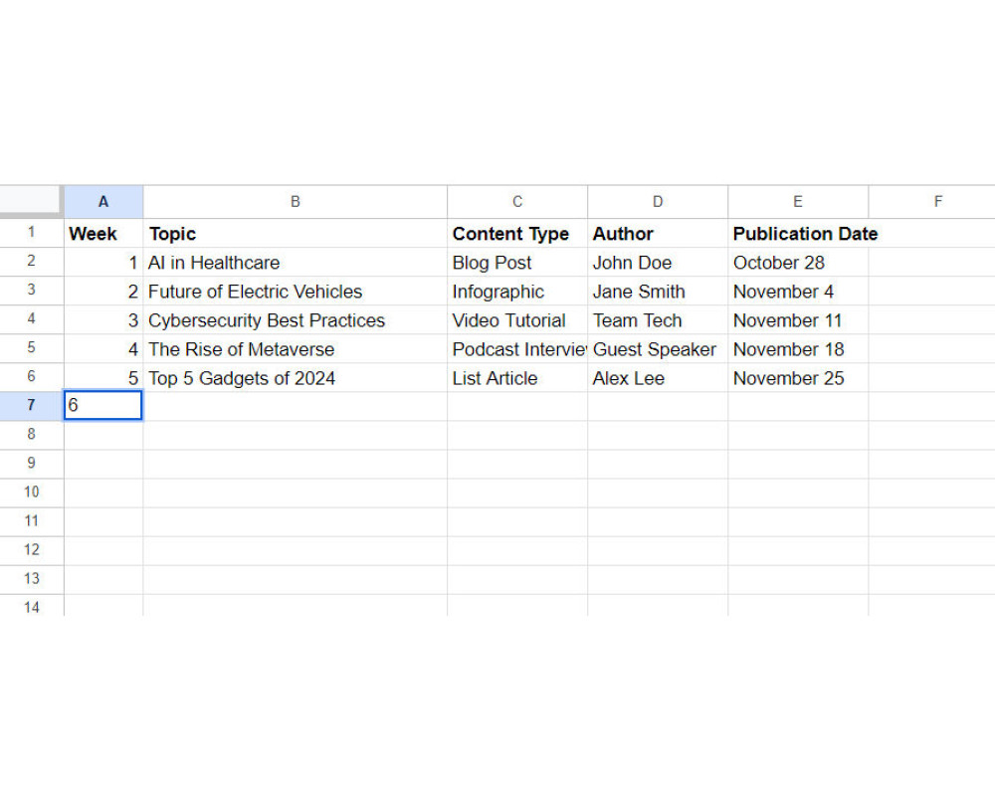The width and height of the screenshot is (995, 796).
Task: Select column E header
Action: (x=798, y=202)
